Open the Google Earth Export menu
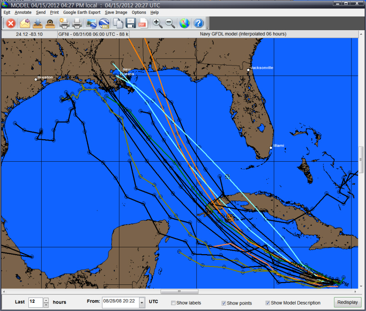 coord(82,12)
